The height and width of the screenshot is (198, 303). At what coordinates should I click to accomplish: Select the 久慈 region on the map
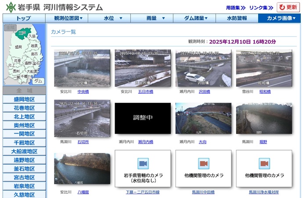(32, 36)
